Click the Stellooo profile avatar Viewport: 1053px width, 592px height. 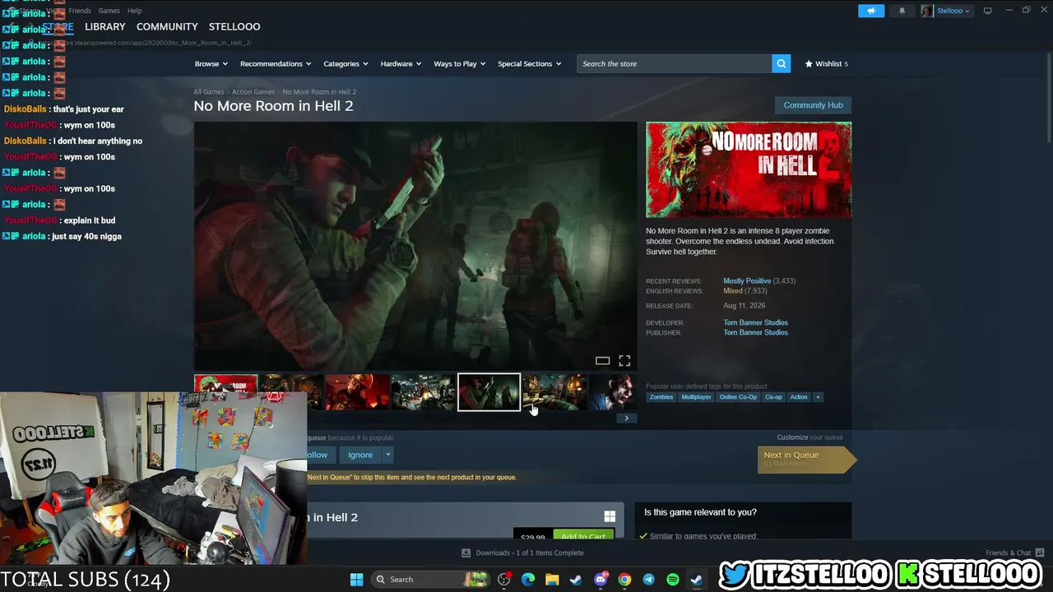[x=927, y=11]
